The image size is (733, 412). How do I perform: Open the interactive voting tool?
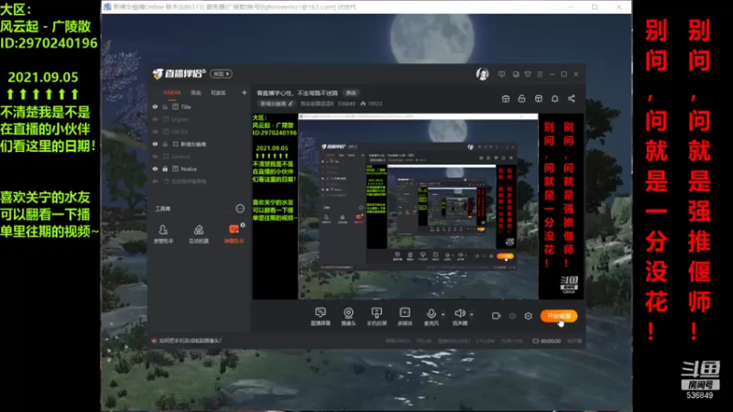pos(199,233)
